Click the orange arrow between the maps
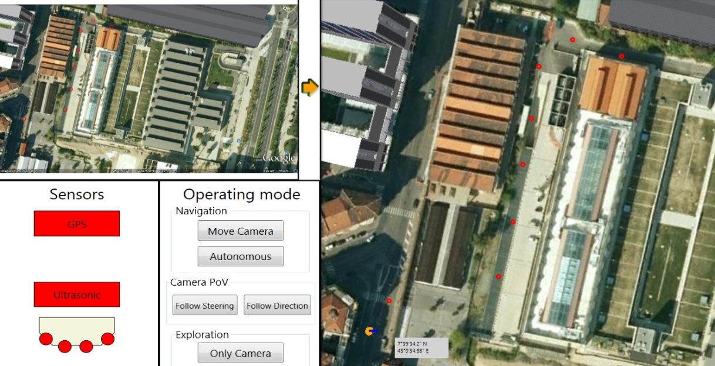The height and width of the screenshot is (366, 715). 309,87
